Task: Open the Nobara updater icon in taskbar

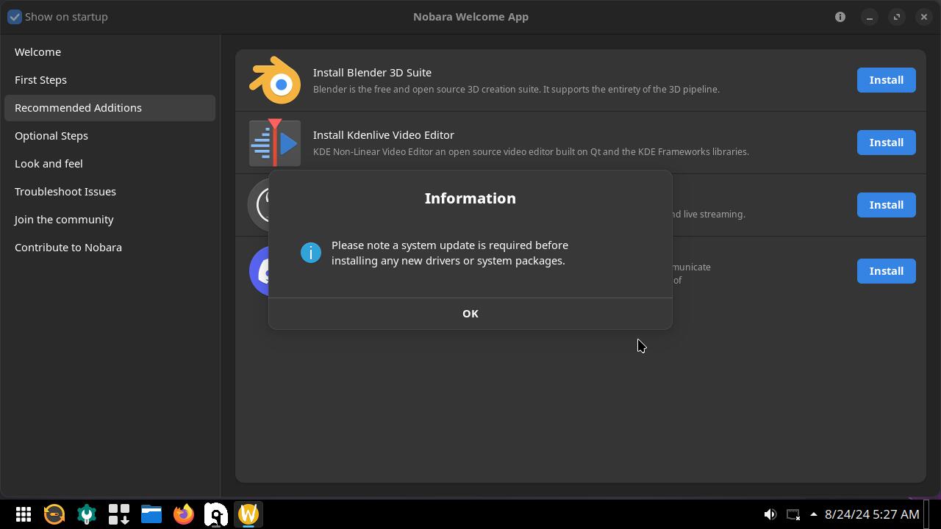Action: (54, 514)
